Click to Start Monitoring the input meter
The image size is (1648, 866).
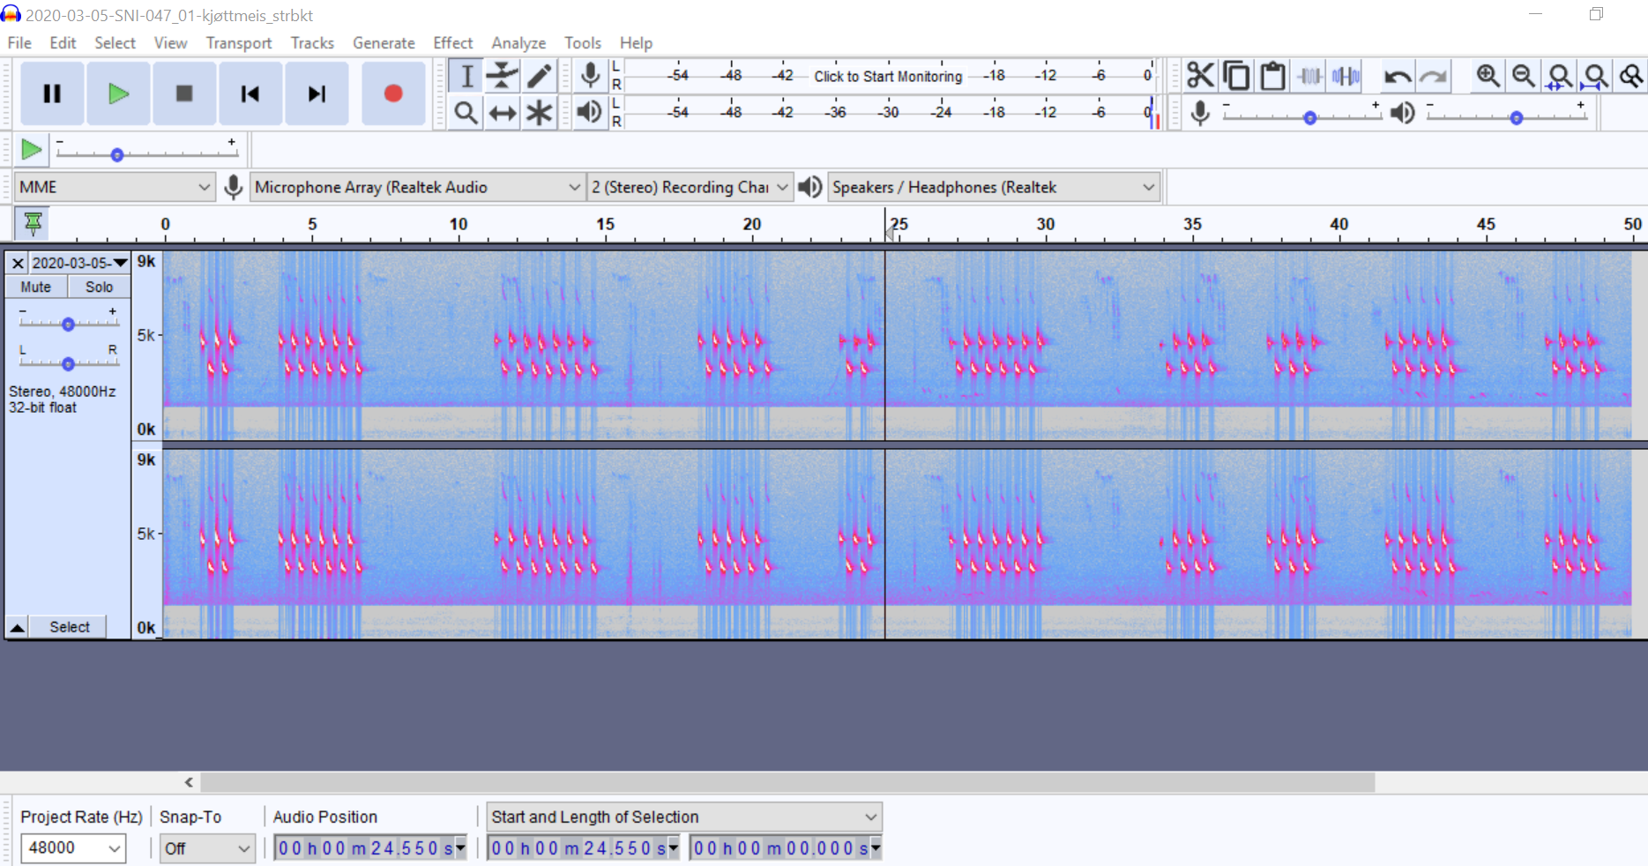coord(887,76)
